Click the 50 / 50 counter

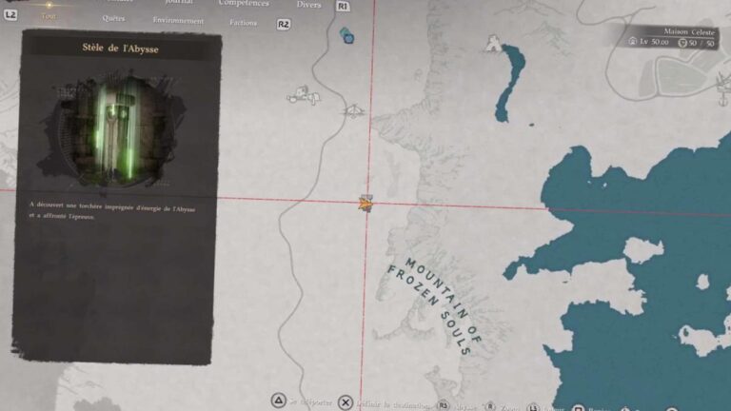pyautogui.click(x=701, y=44)
